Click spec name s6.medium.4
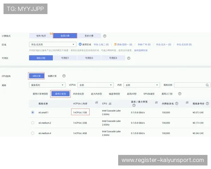This screenshot has height=169, width=211. [45, 133]
